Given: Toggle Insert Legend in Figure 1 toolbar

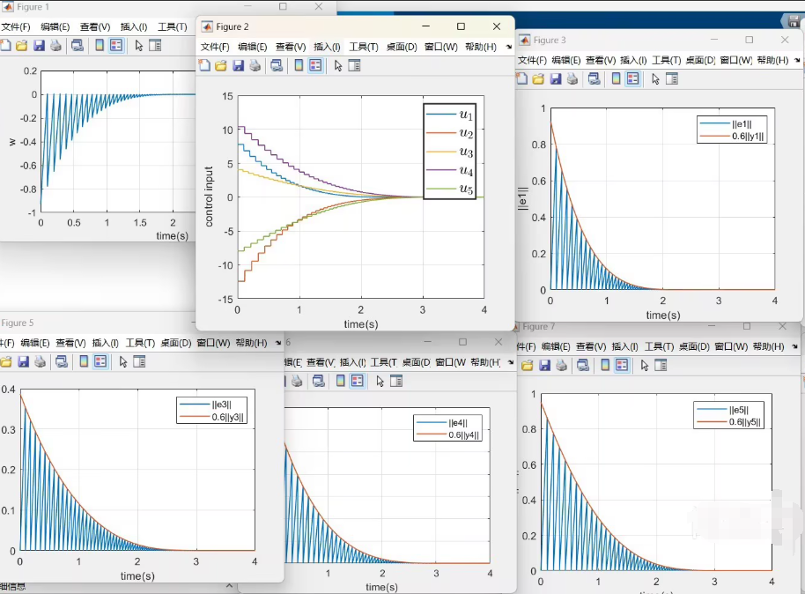Looking at the screenshot, I should (x=116, y=45).
